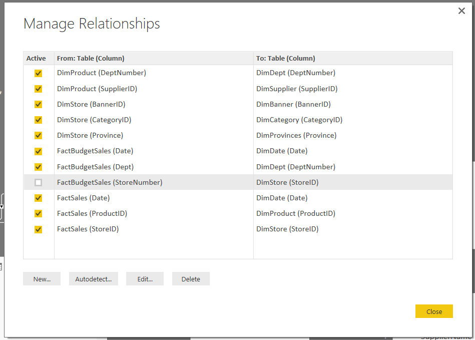Viewport: 475px width, 340px height.
Task: Deactivate the FactBudgetSales (Date) relationship checkbox
Action: [38, 151]
